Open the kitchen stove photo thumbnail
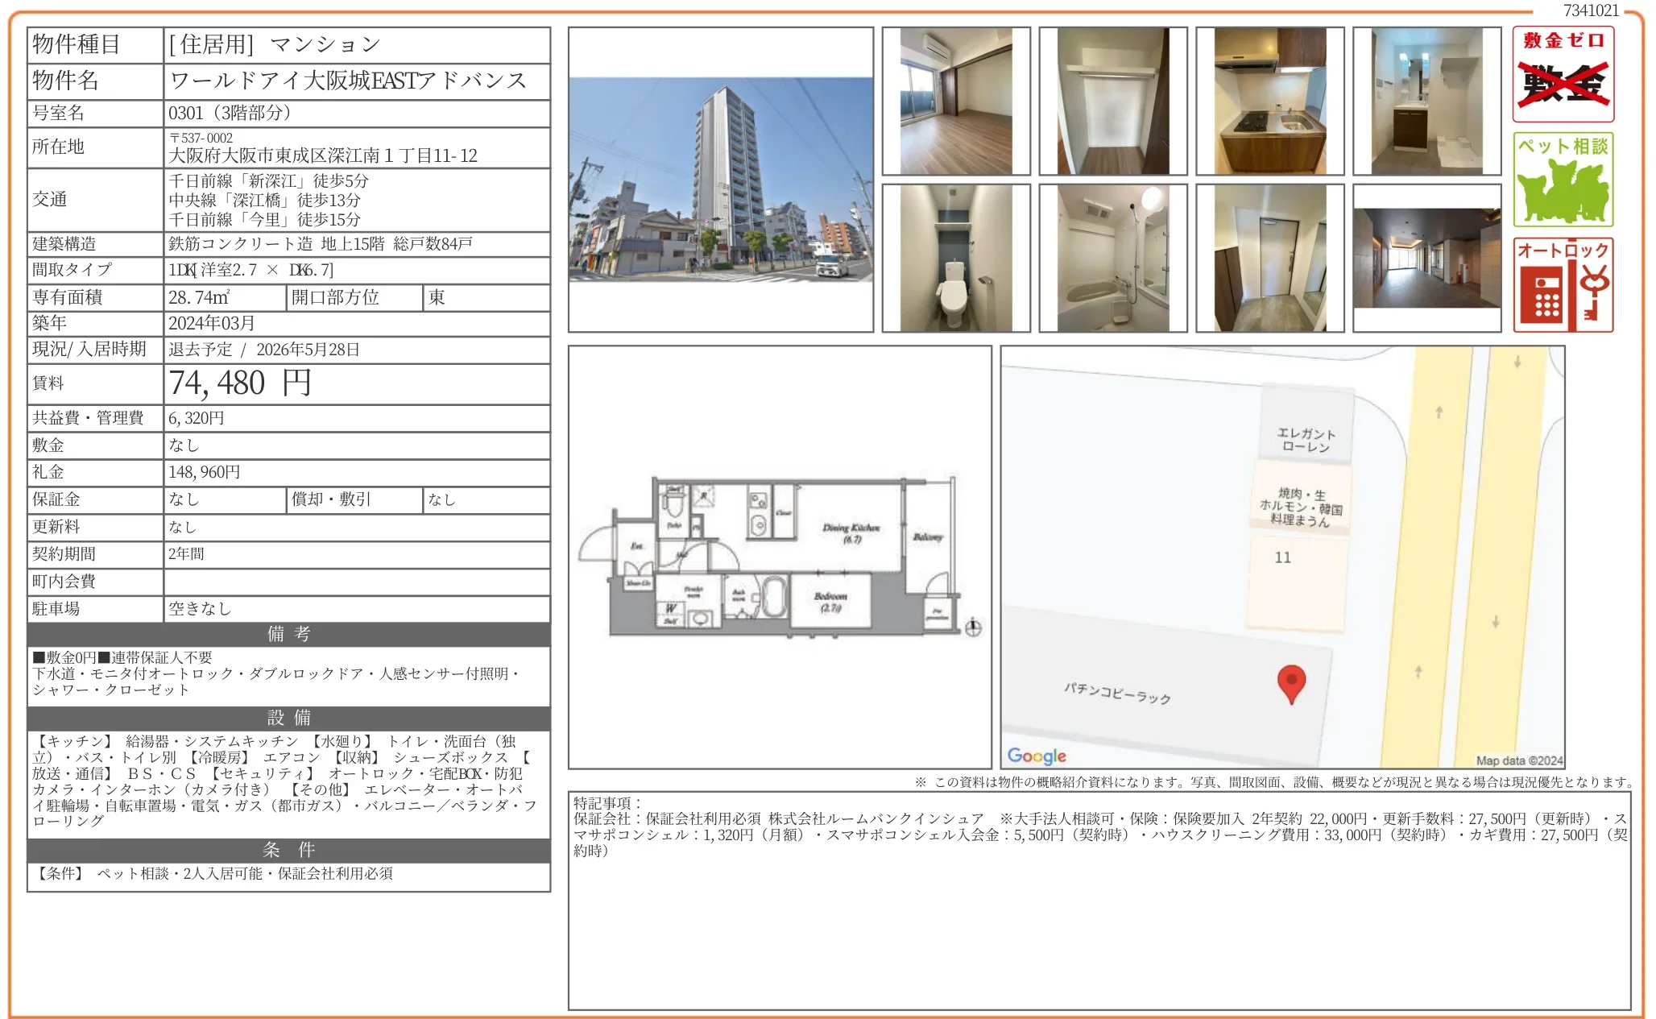Screen dimensions: 1656x1019 click(x=1269, y=101)
